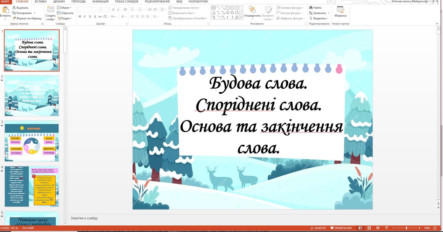The height and width of the screenshot is (232, 443).
Task: Toggle underline Ч formatting
Action: [x=90, y=16]
